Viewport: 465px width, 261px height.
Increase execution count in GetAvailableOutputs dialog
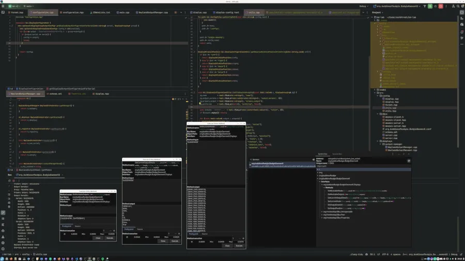point(114,231)
